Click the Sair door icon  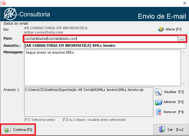(x=162, y=129)
